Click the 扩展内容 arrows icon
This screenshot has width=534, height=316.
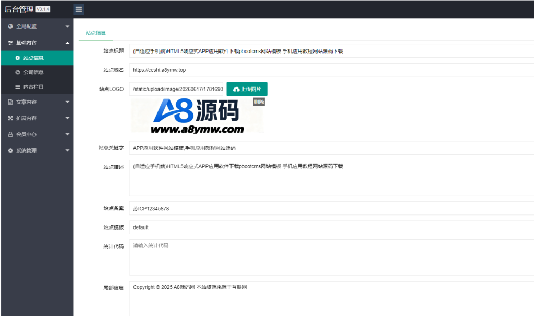pos(10,118)
